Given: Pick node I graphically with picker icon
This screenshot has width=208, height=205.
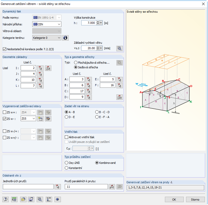Looking at the screenshot, I should click(40, 68).
